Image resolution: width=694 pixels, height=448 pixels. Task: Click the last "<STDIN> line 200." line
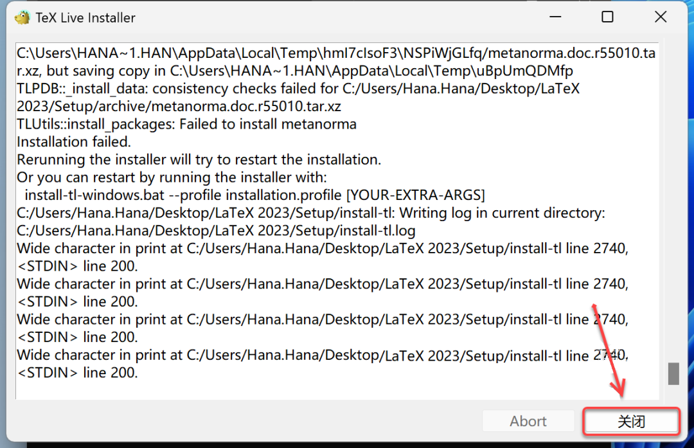click(x=77, y=372)
